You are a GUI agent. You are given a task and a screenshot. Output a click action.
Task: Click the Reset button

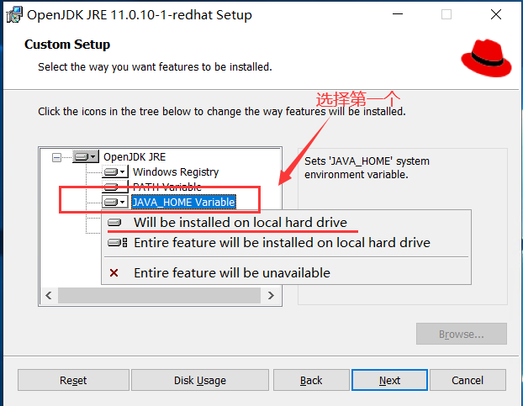[x=73, y=380]
